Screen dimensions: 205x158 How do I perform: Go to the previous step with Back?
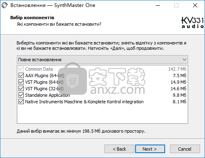[119, 149]
